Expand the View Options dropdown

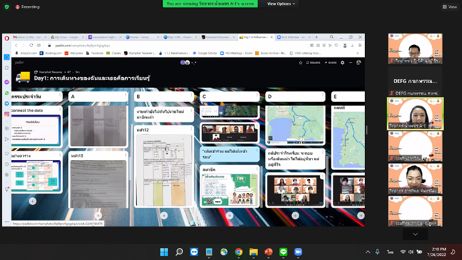point(281,4)
